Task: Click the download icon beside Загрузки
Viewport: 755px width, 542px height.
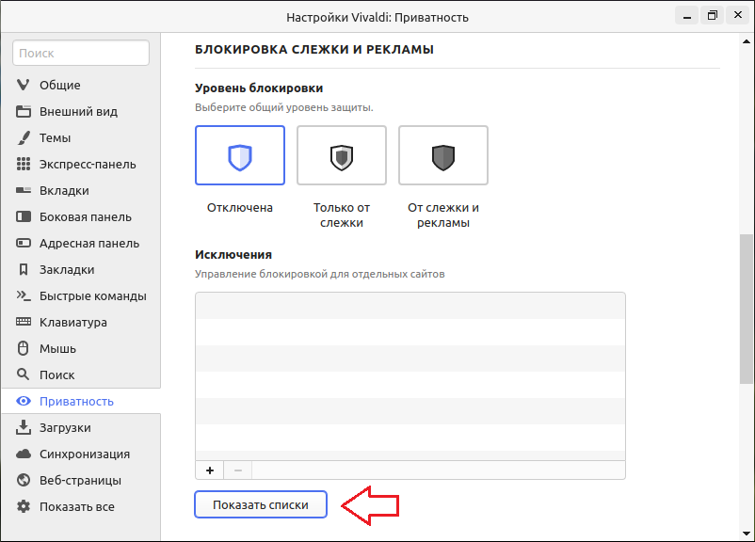Action: (24, 427)
